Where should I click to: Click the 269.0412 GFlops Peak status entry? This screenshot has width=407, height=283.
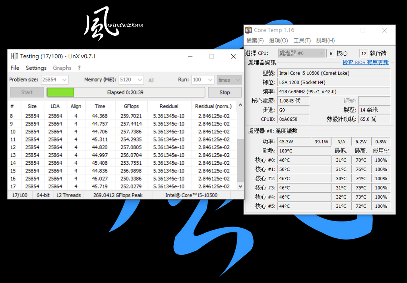pos(118,195)
